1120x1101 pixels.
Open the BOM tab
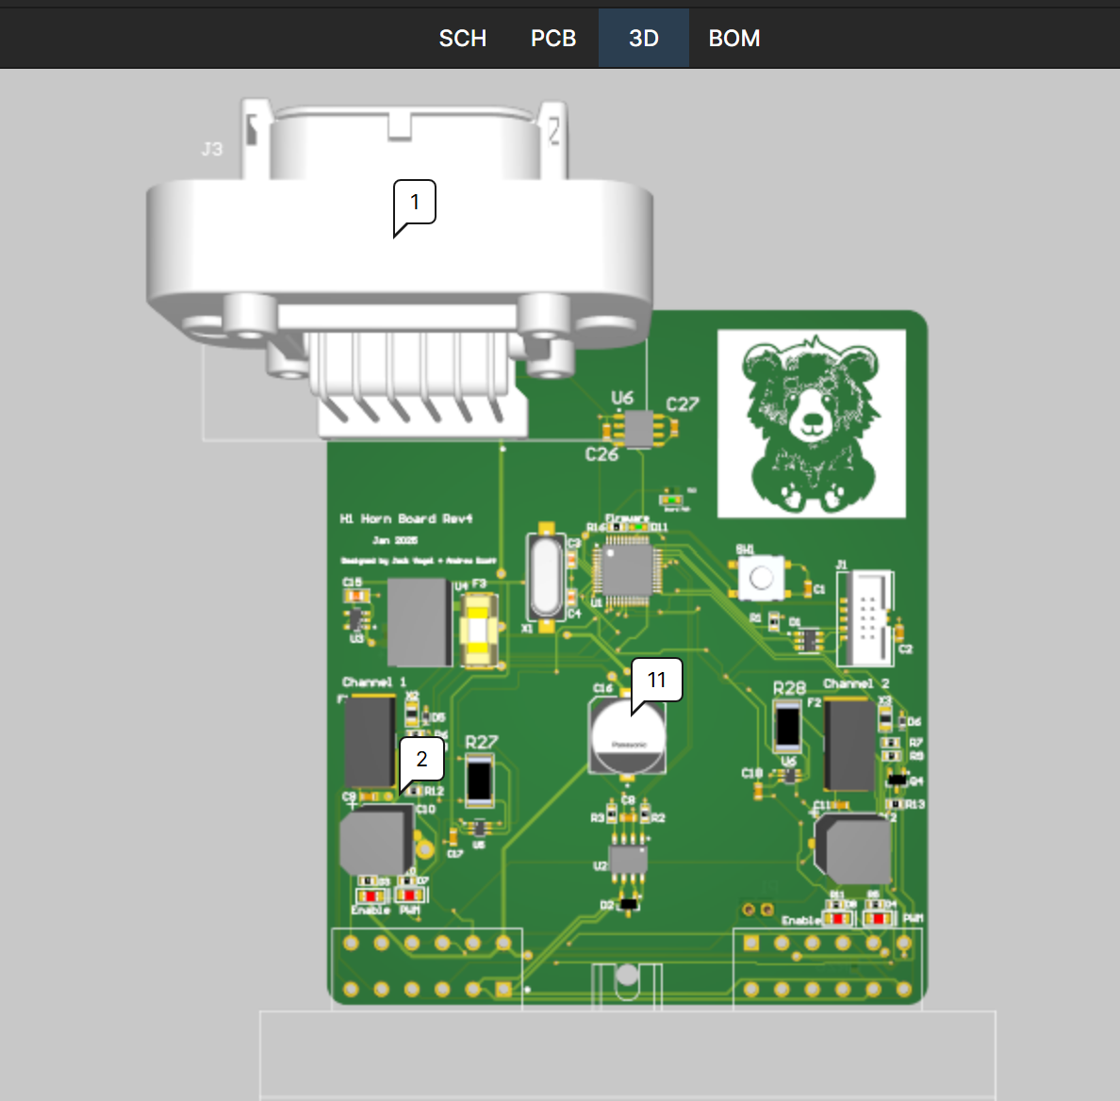pos(733,39)
